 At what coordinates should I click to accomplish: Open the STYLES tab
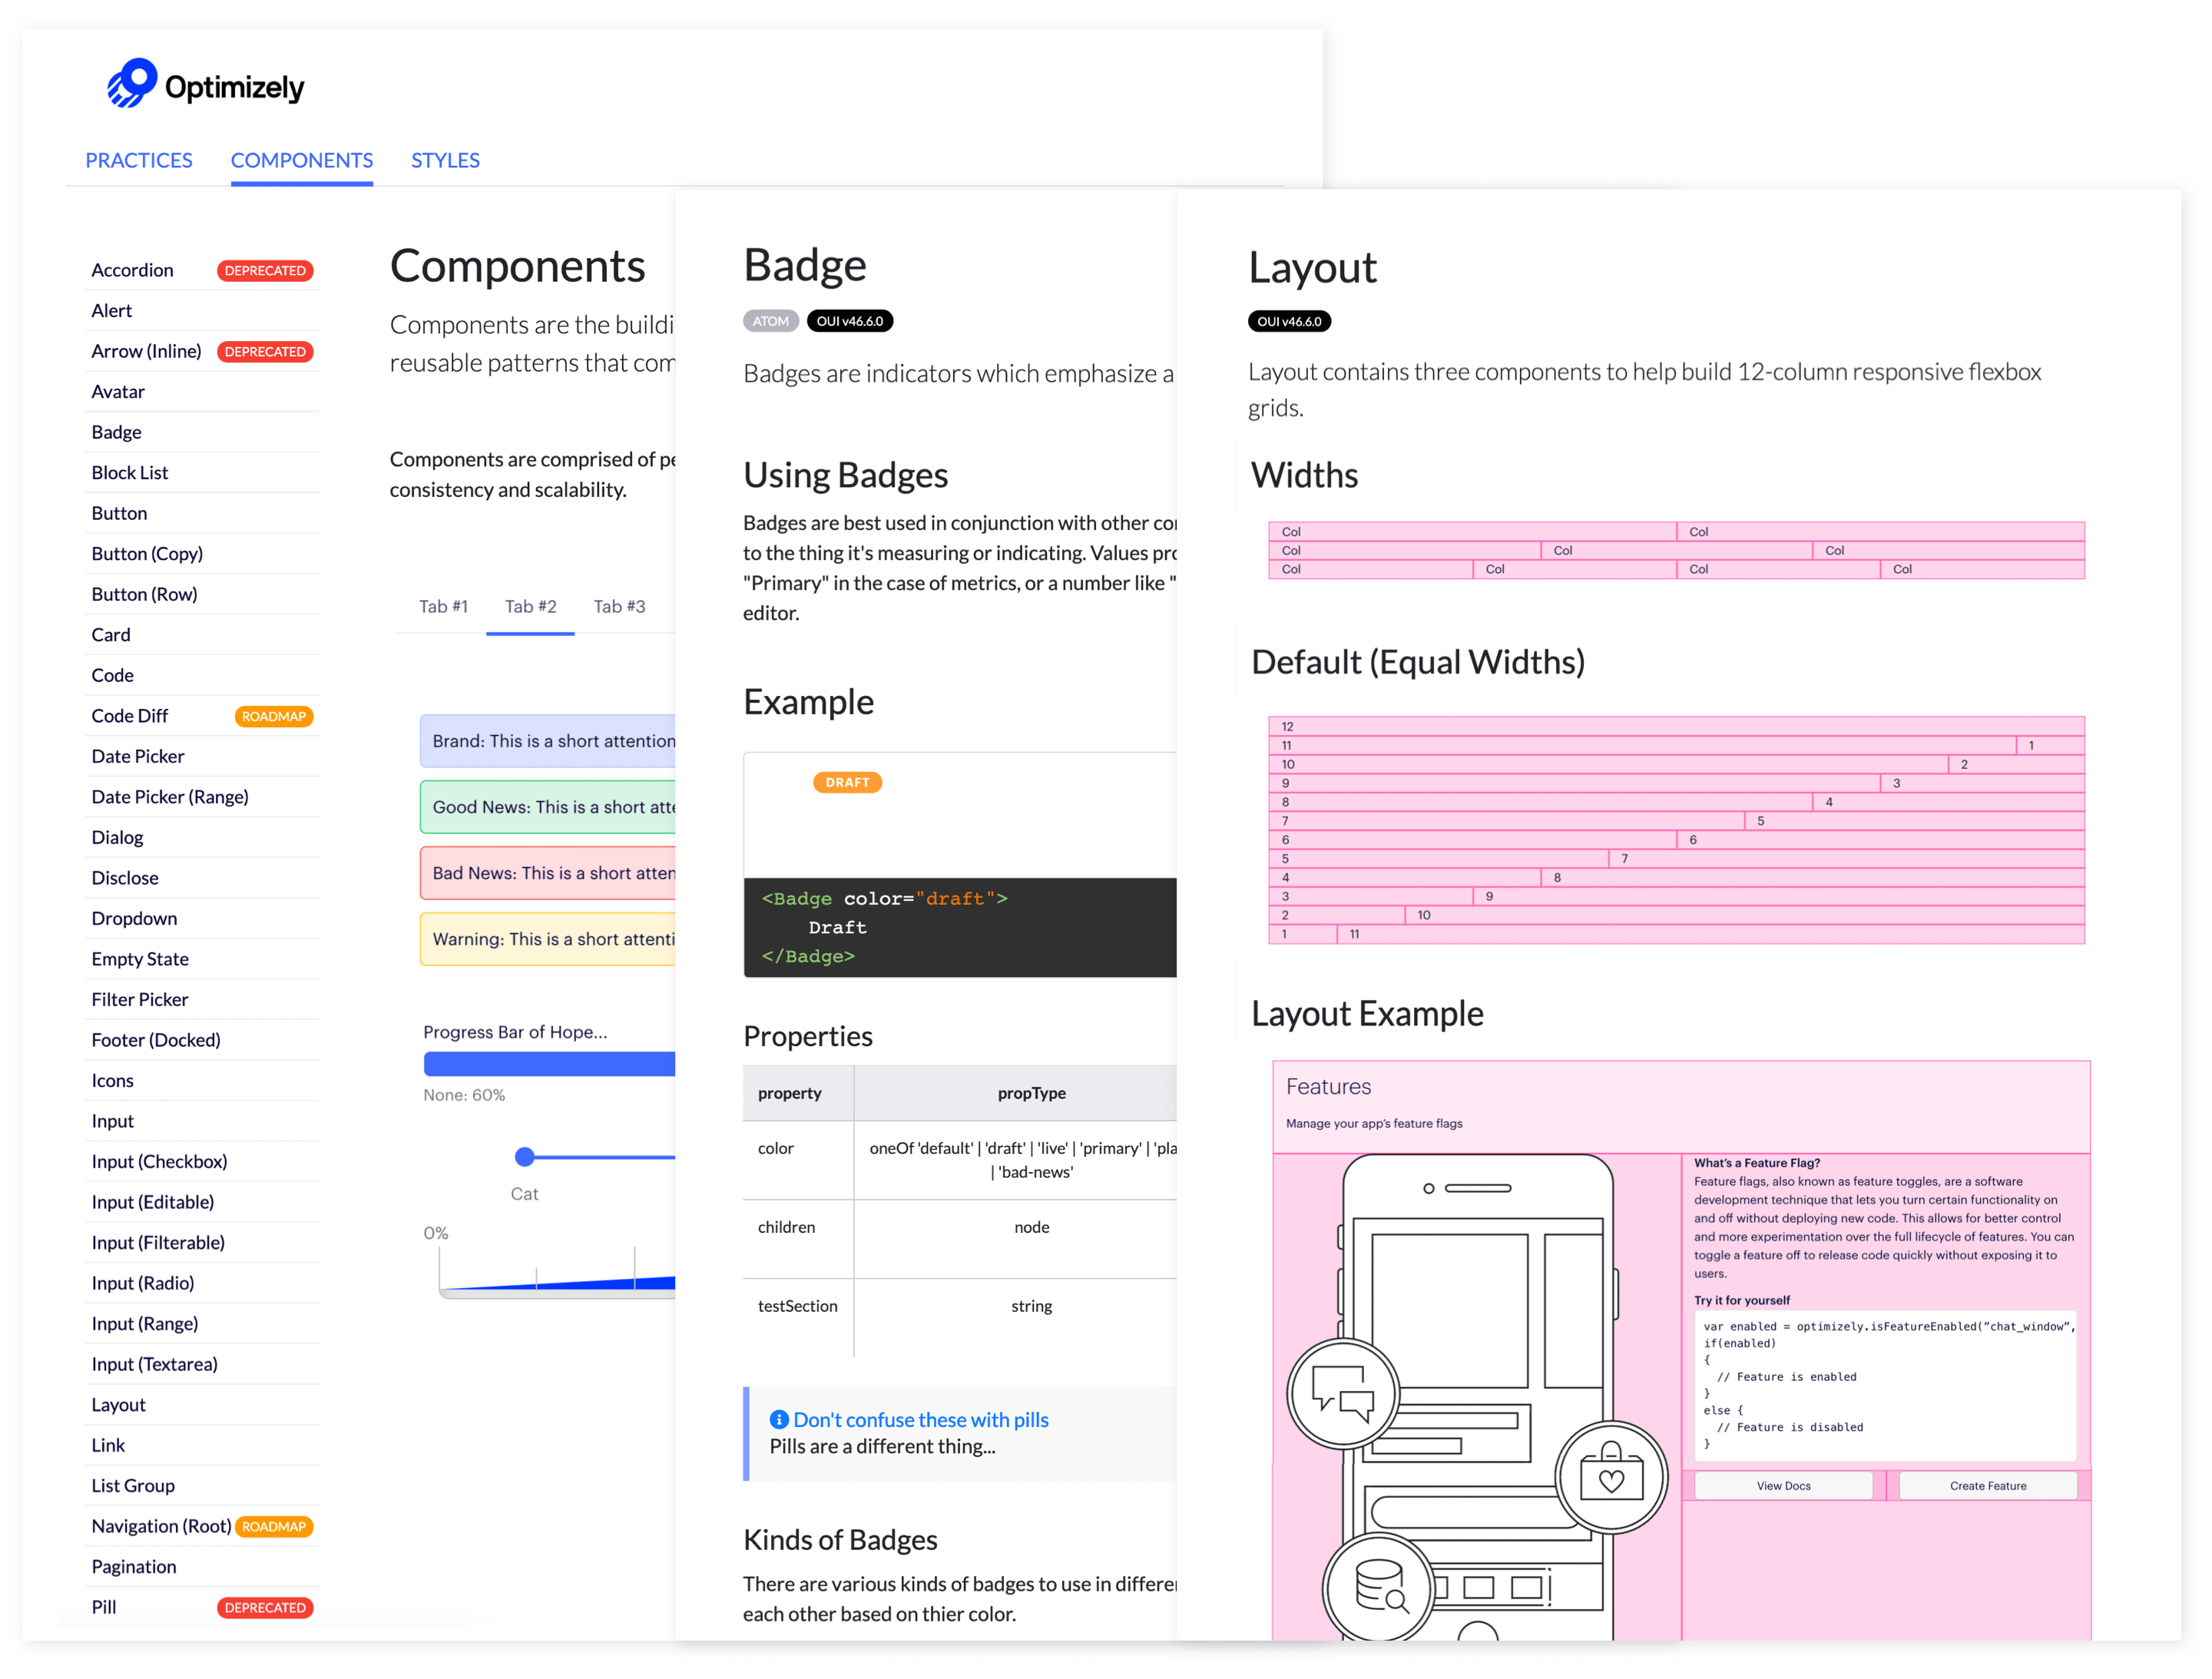[x=445, y=161]
